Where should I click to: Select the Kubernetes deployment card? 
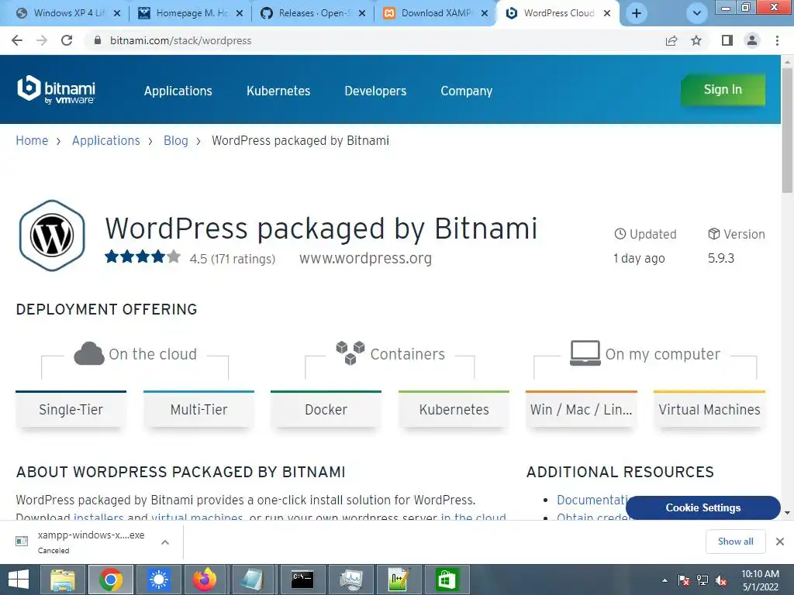tap(454, 409)
